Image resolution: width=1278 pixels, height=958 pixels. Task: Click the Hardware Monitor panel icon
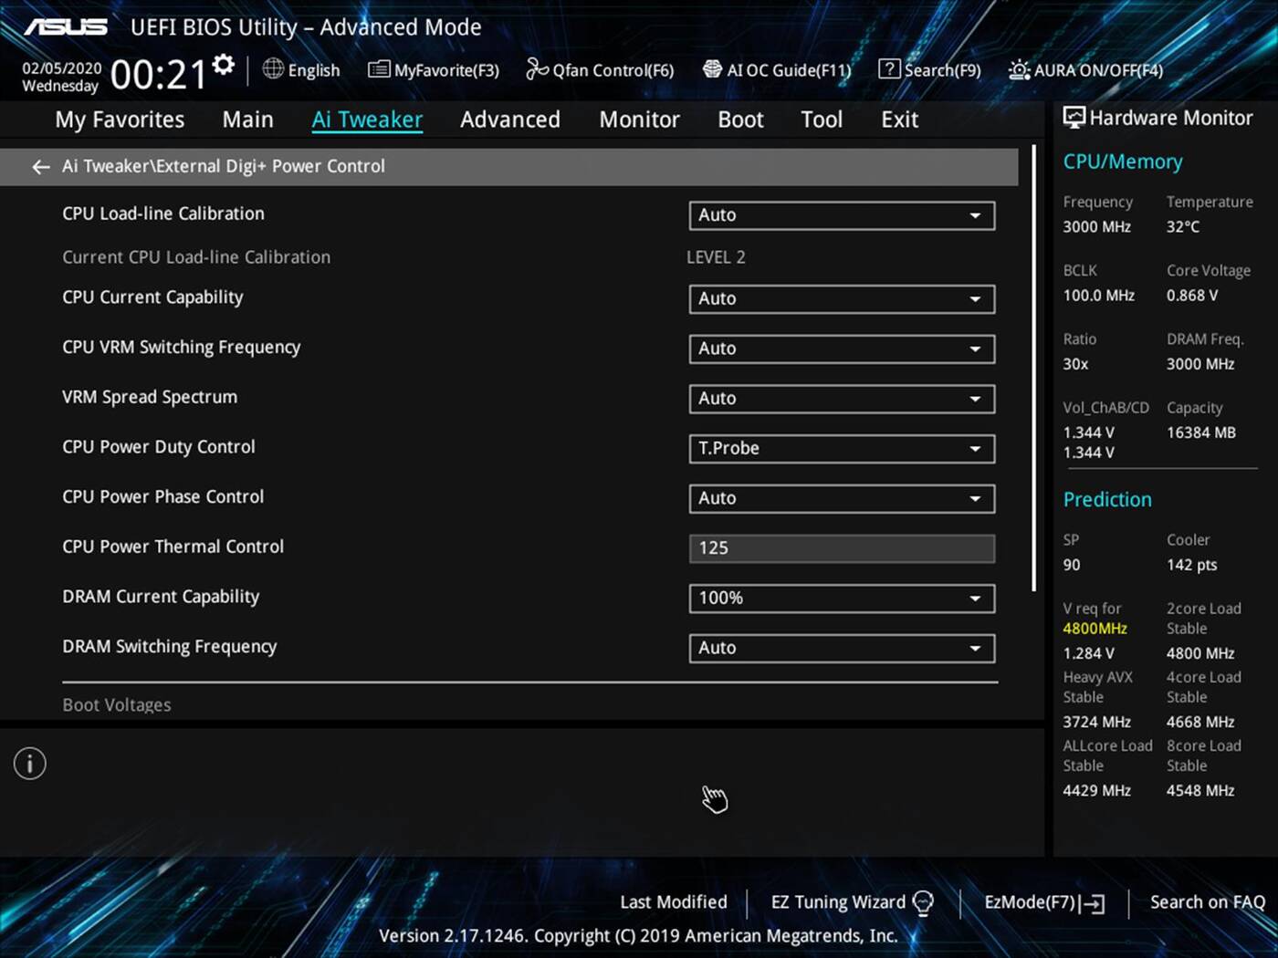click(x=1074, y=117)
